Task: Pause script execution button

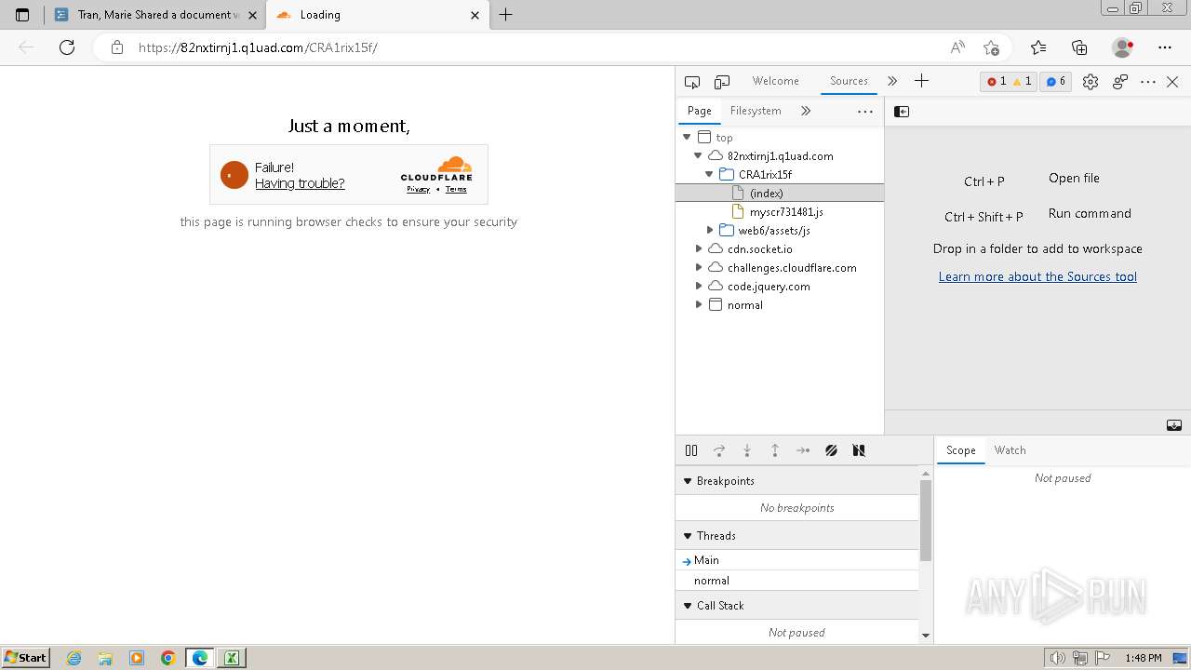Action: 691,450
